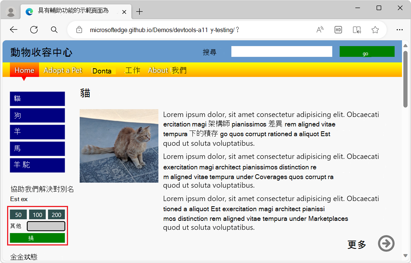Open the Adopt a Pet menu item
The width and height of the screenshot is (411, 263).
click(x=62, y=70)
